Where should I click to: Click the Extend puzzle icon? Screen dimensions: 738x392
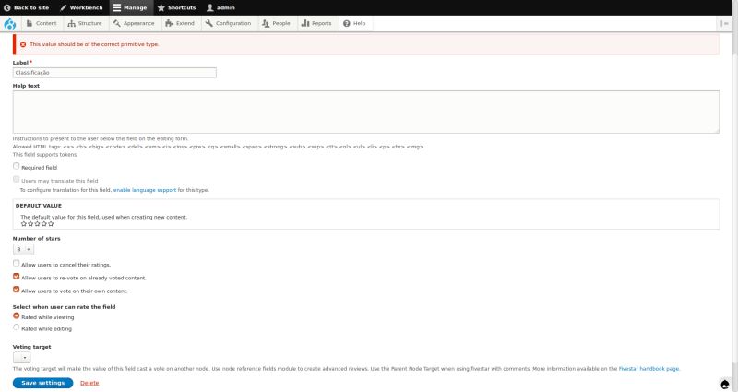click(x=170, y=23)
